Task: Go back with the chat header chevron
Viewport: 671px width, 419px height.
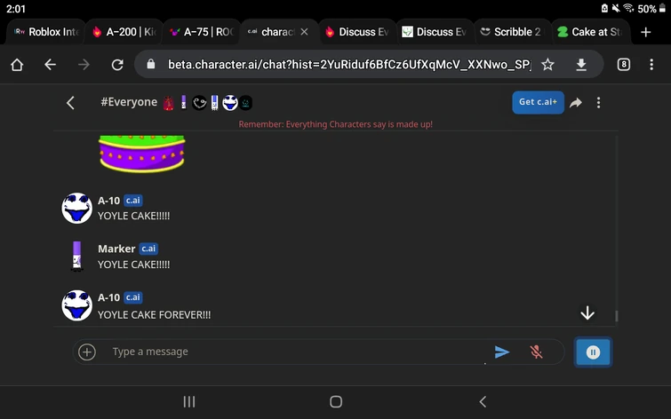Action: tap(70, 103)
